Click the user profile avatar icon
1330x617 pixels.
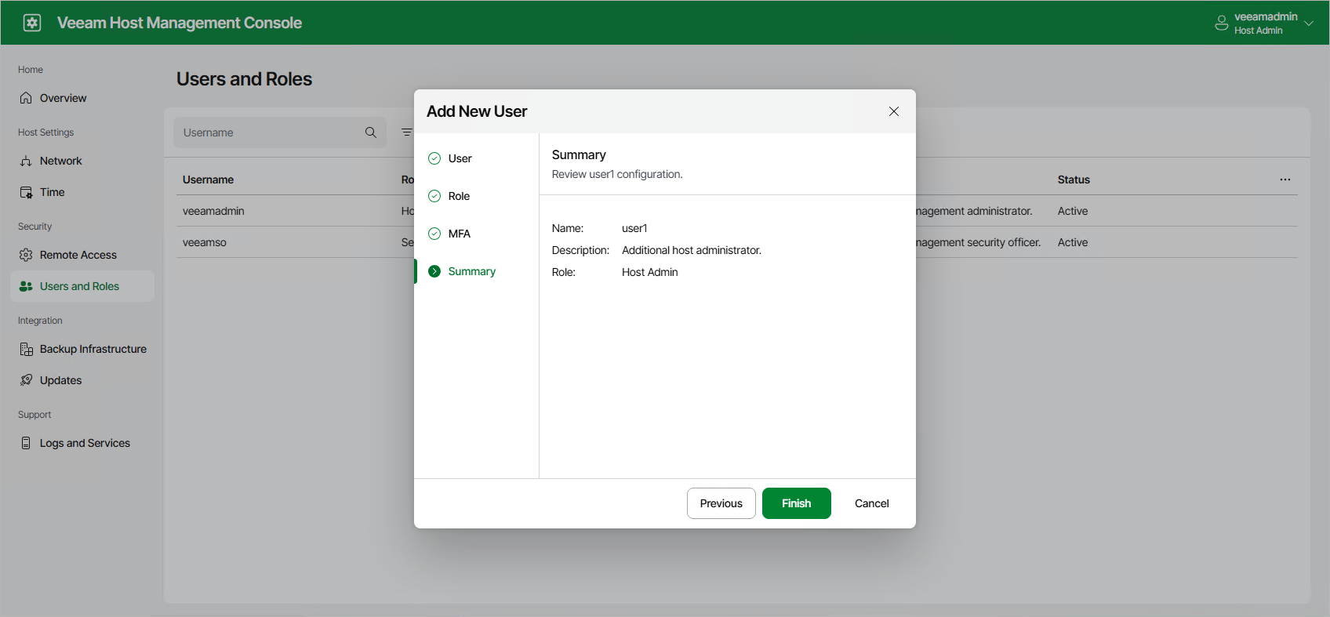[1221, 23]
